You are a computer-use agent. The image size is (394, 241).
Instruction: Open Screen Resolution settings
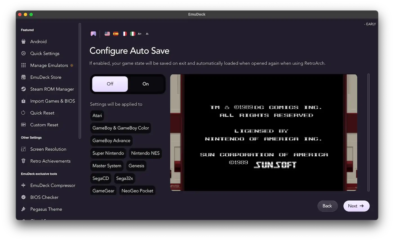48,149
